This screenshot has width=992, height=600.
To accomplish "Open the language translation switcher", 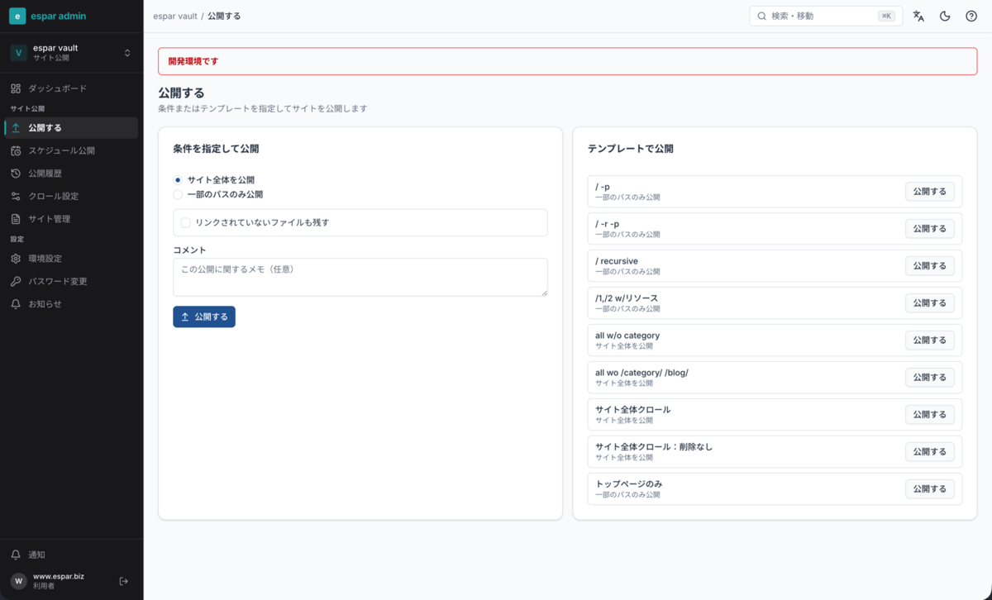I will (x=918, y=16).
